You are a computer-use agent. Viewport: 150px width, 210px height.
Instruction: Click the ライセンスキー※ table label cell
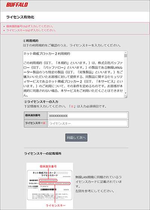point(36,123)
